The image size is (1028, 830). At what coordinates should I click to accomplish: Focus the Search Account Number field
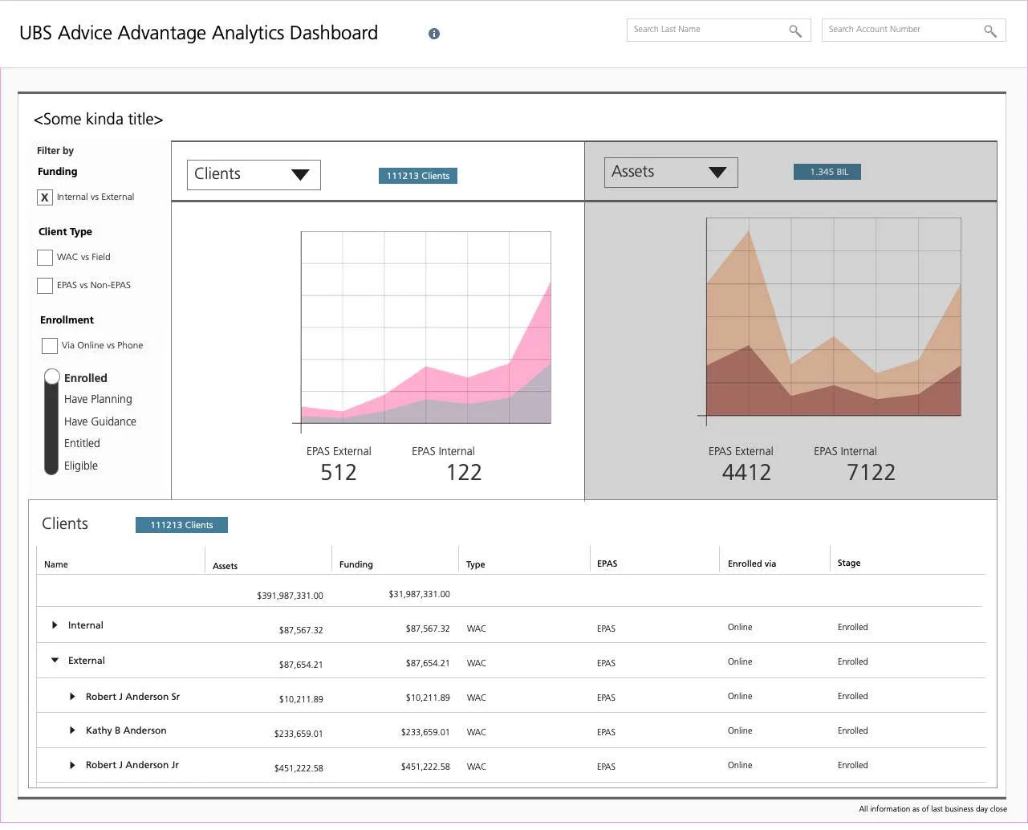pyautogui.click(x=913, y=30)
